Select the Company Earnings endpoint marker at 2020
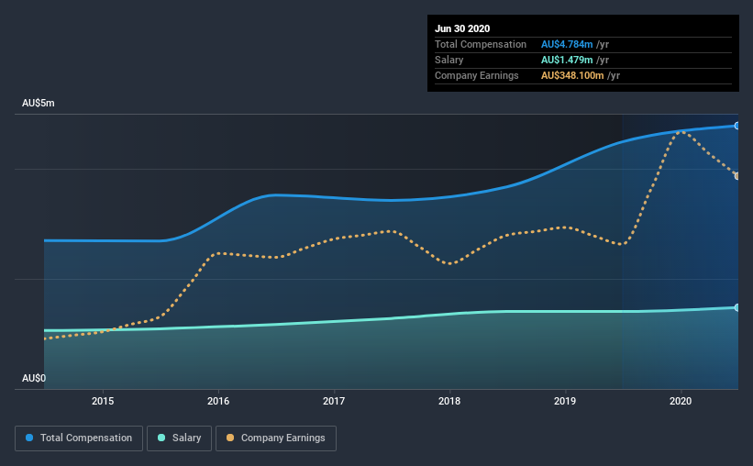 pyautogui.click(x=737, y=176)
